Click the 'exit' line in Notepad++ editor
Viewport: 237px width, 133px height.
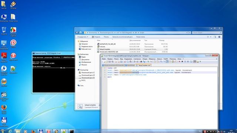110,77
